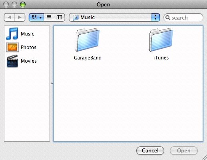Go back with the left arrow
This screenshot has width=207, height=160.
pyautogui.click(x=9, y=17)
